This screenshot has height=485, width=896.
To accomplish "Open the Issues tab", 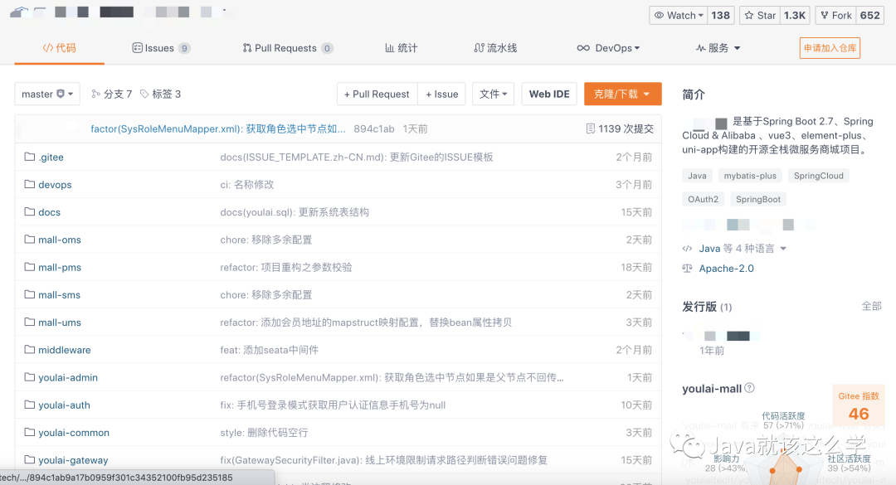I will pos(161,48).
